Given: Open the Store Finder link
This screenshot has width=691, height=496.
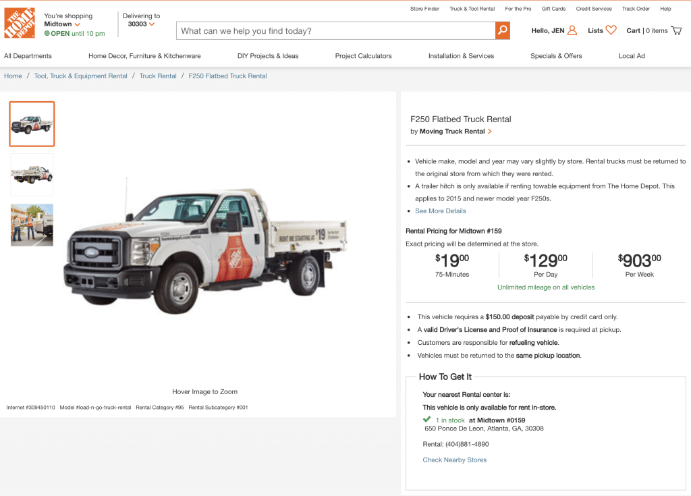Looking at the screenshot, I should click(x=424, y=9).
